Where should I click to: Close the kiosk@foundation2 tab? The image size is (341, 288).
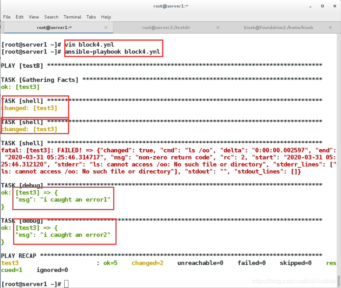pyautogui.click(x=330, y=28)
